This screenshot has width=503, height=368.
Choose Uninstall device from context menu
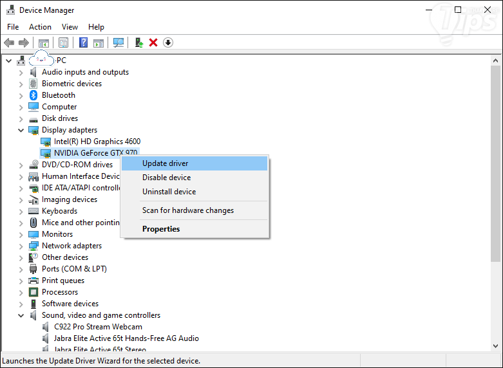[195, 192]
